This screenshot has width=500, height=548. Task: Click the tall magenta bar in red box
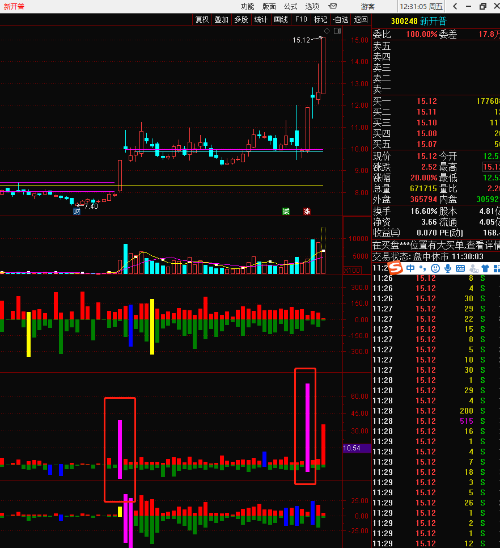(307, 427)
